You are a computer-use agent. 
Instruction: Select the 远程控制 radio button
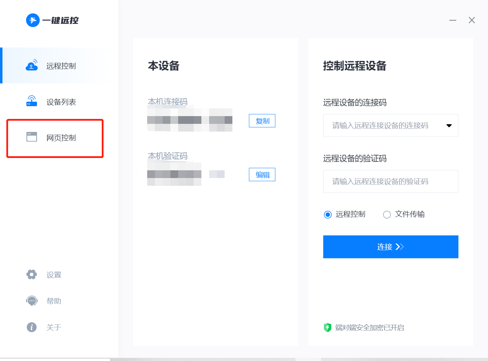point(328,215)
